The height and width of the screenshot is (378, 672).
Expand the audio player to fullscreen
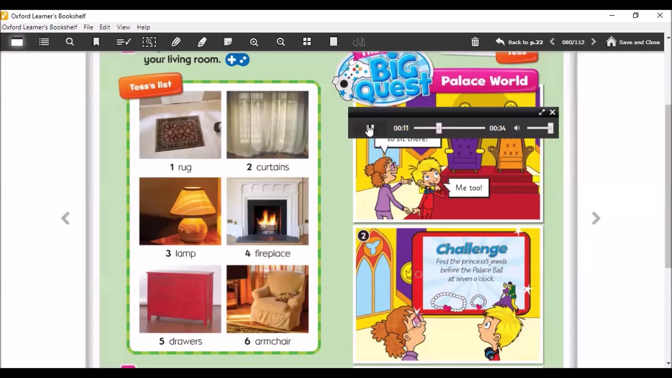coord(542,112)
